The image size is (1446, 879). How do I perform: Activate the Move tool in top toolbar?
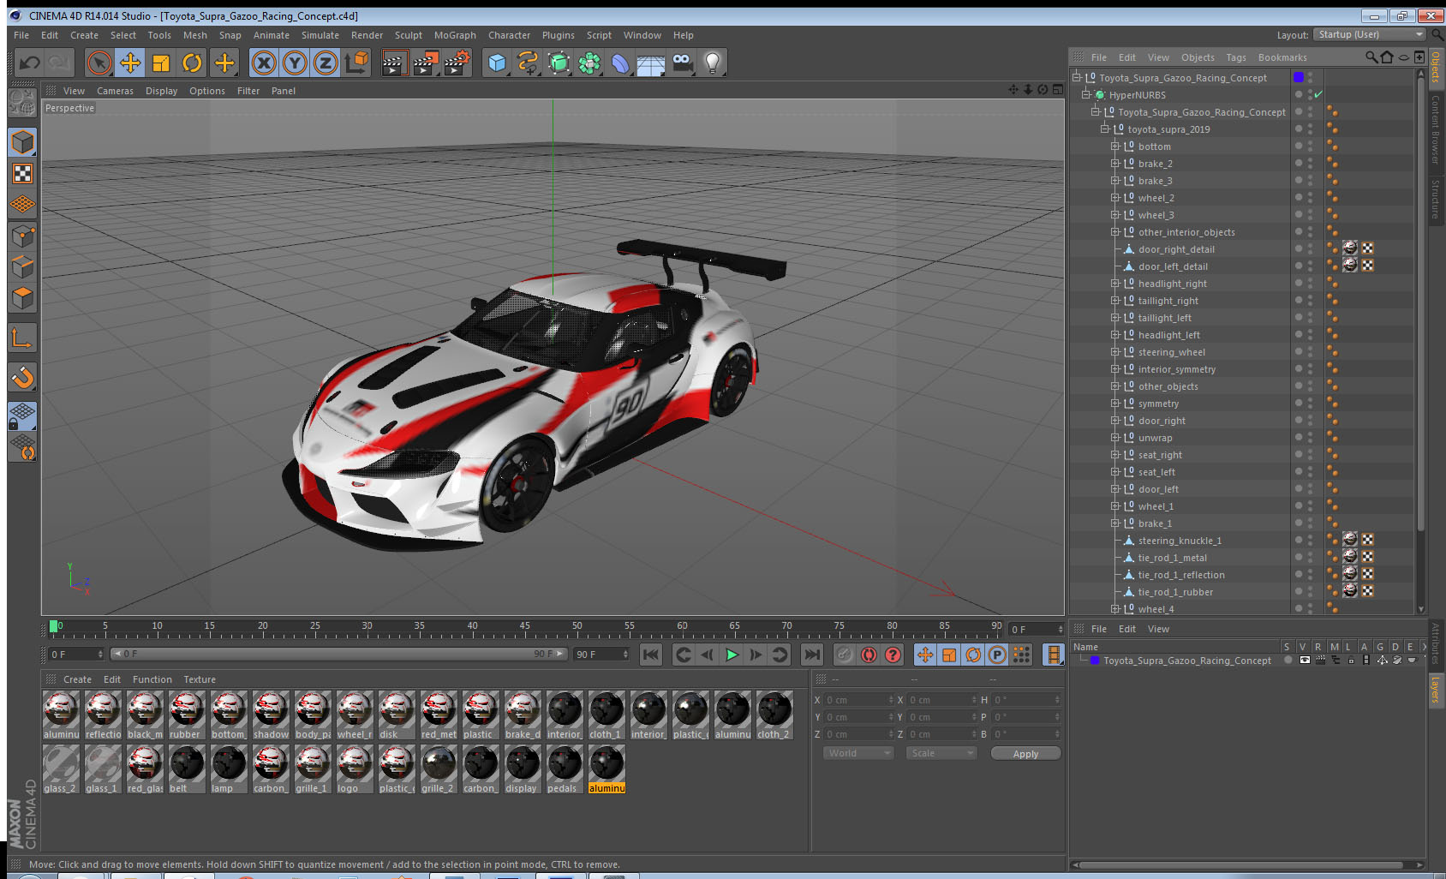coord(130,63)
